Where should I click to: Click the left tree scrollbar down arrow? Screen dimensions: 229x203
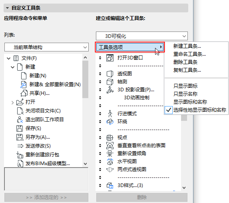point(86,164)
